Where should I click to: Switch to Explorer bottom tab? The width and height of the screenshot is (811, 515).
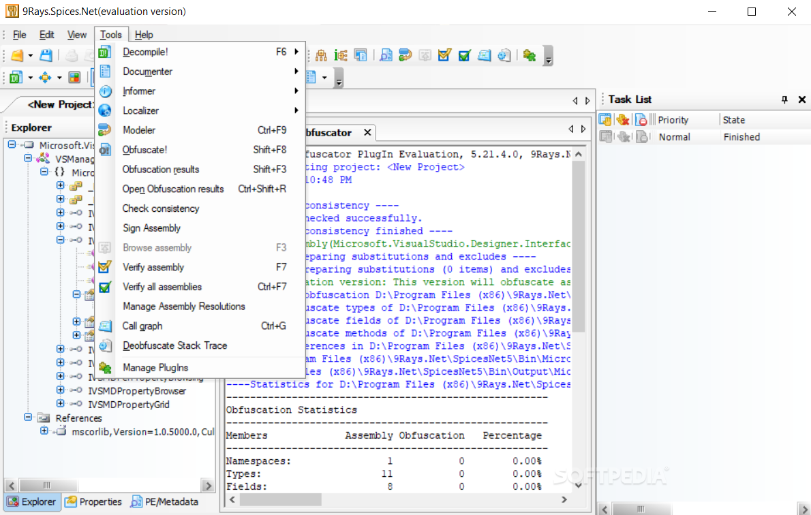pyautogui.click(x=32, y=501)
